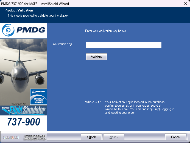190x143 pixels.
Task: Click "Precision Manuals Development Group" text
Action: 35,137
